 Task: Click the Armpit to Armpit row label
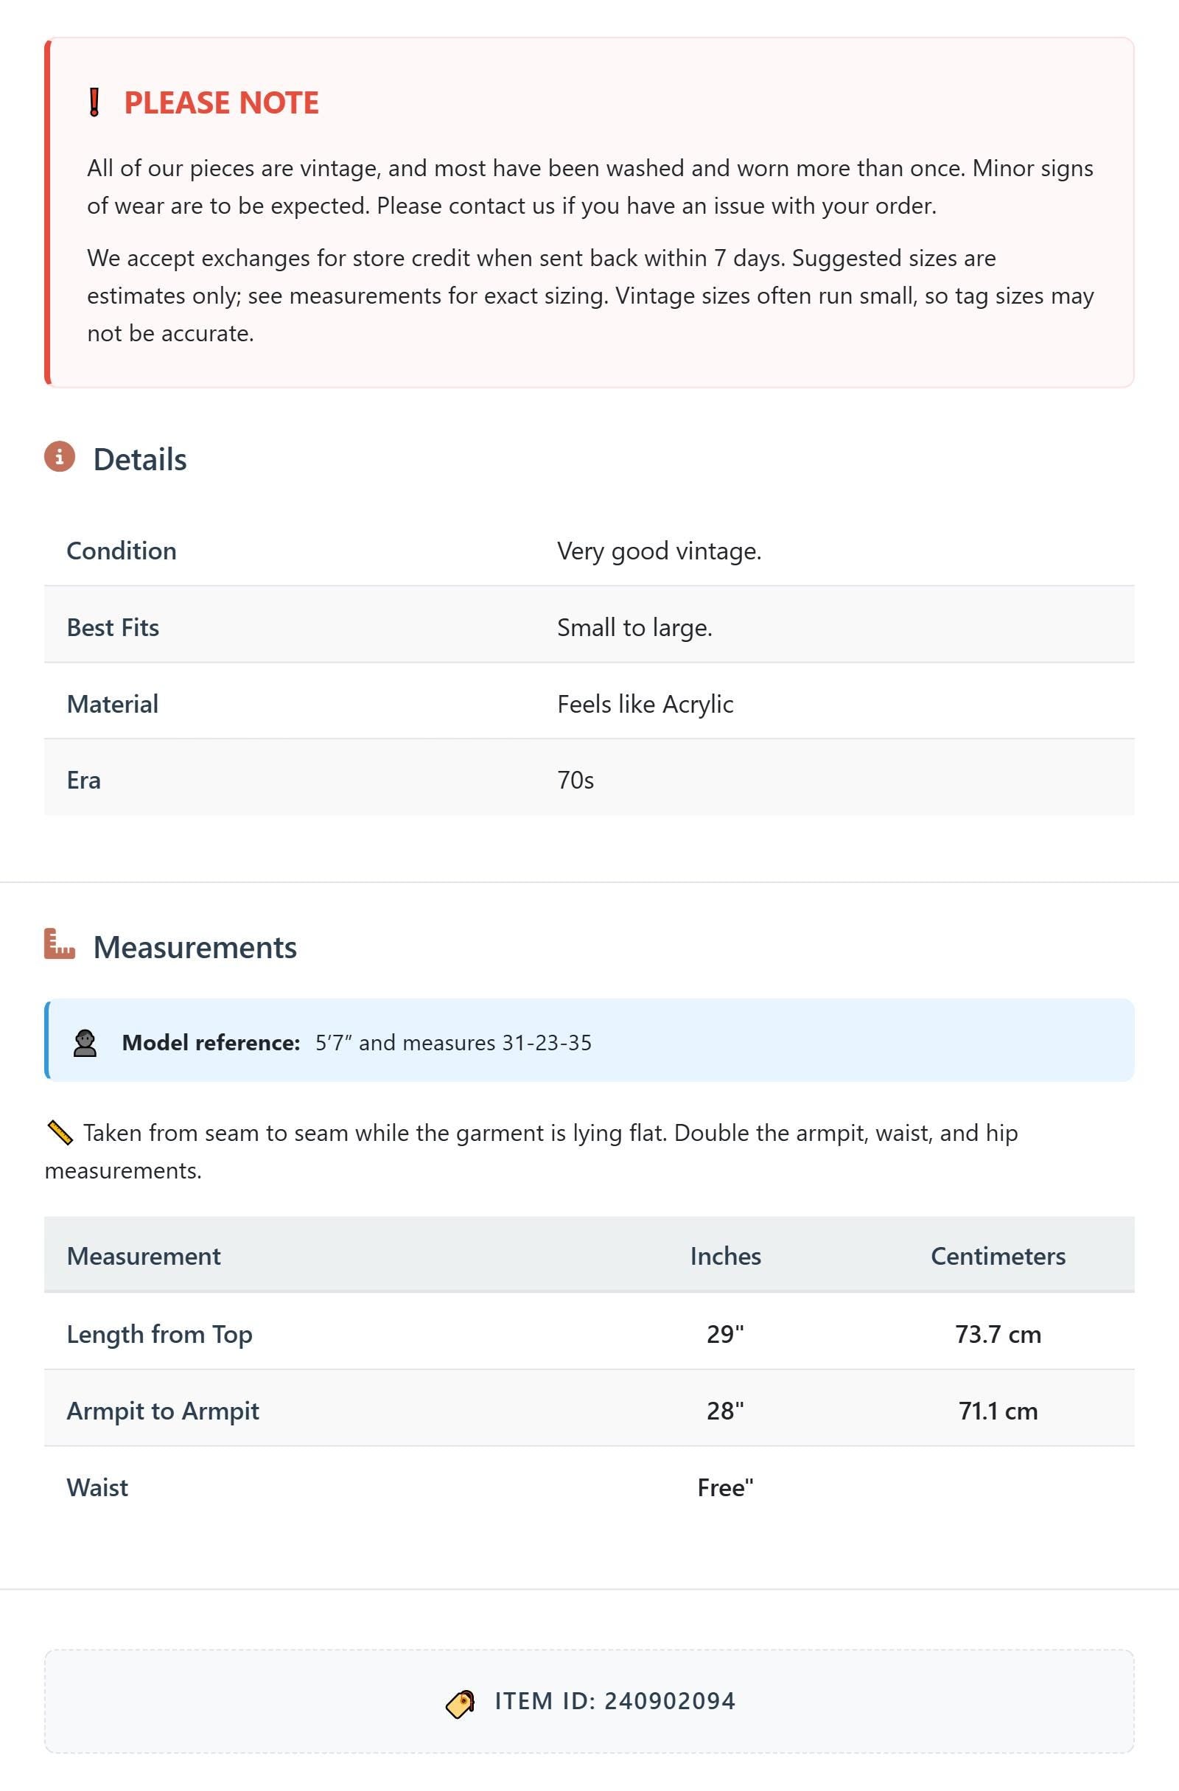[164, 1411]
